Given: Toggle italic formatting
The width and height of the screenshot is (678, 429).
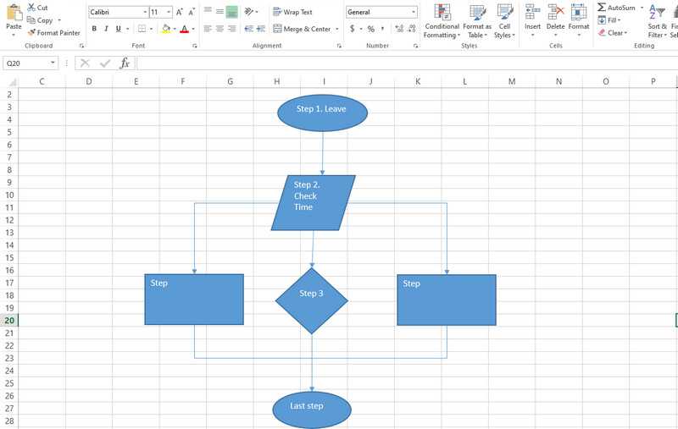Looking at the screenshot, I should click(106, 29).
